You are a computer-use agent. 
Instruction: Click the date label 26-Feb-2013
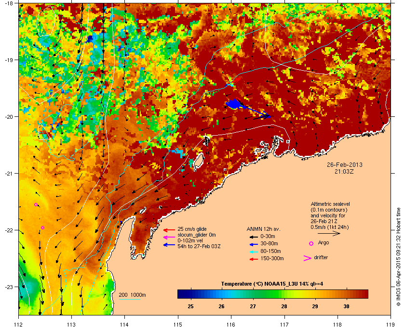click(x=345, y=164)
